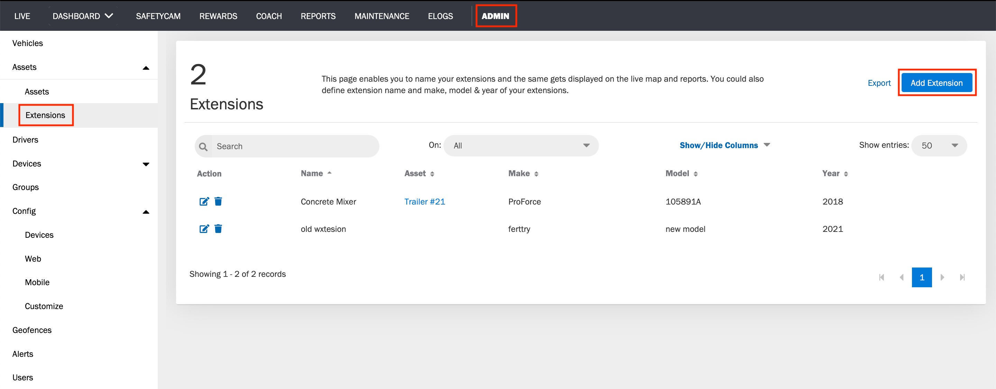Viewport: 996px width, 389px height.
Task: Open the ELOGS tab
Action: tap(440, 16)
